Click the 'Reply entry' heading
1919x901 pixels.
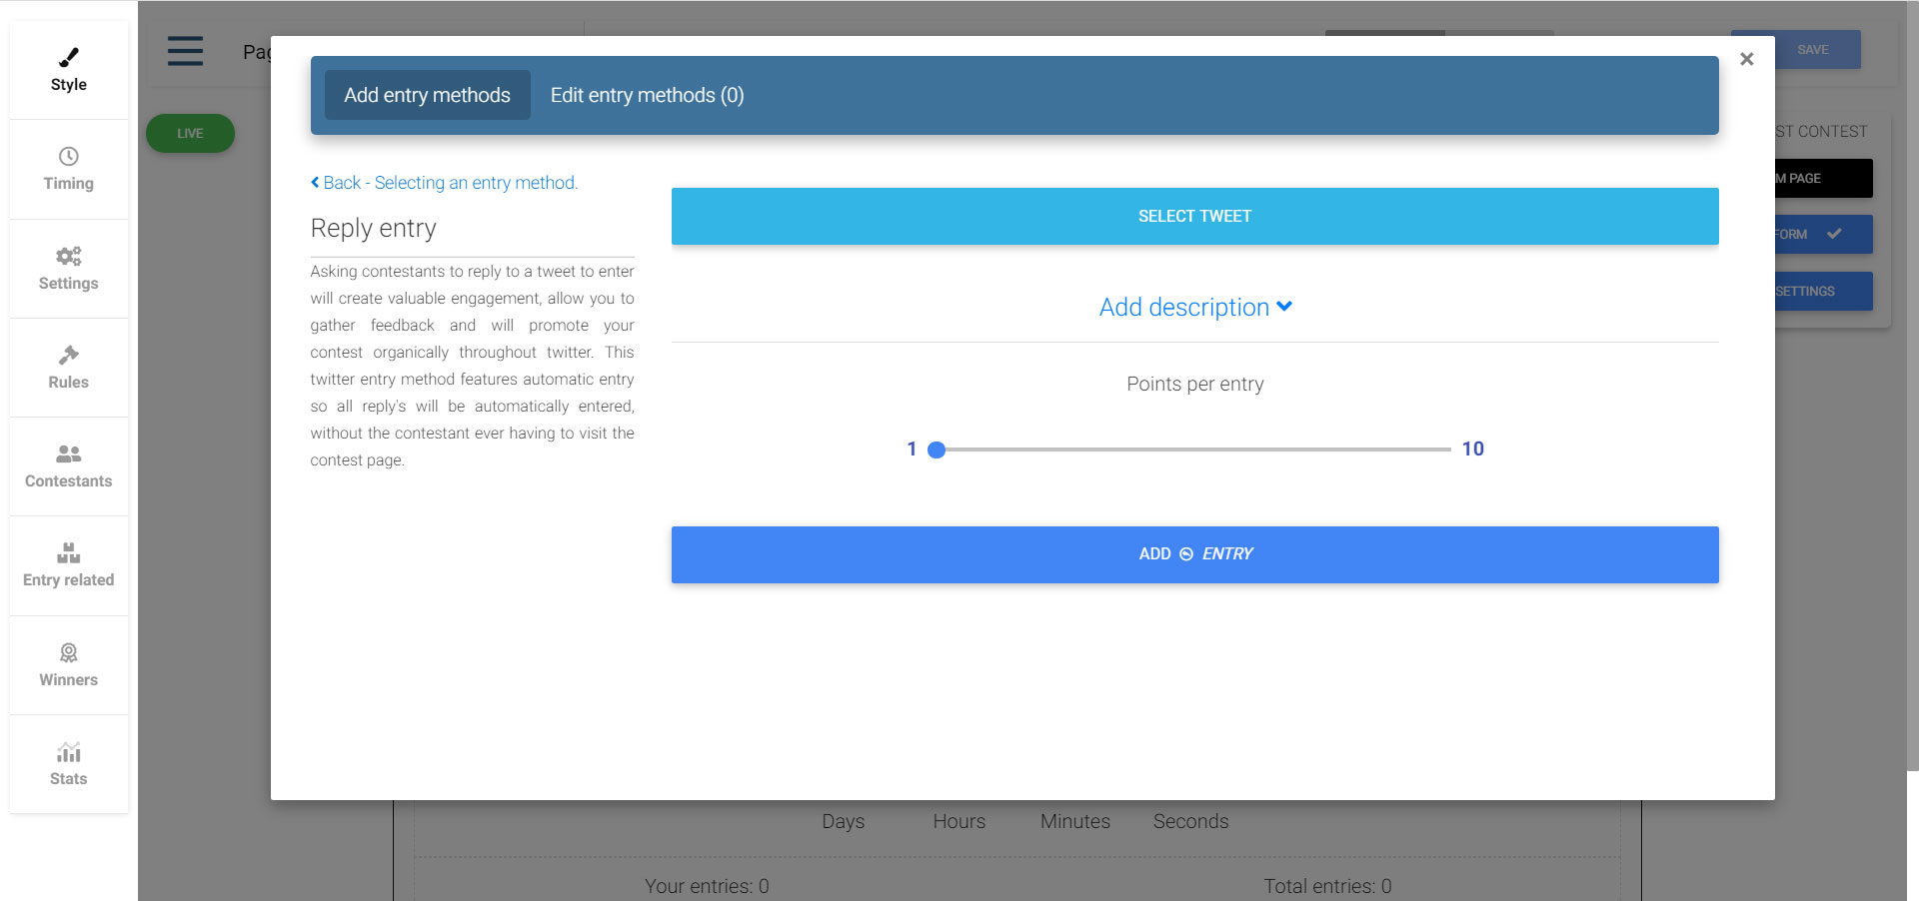tap(373, 228)
